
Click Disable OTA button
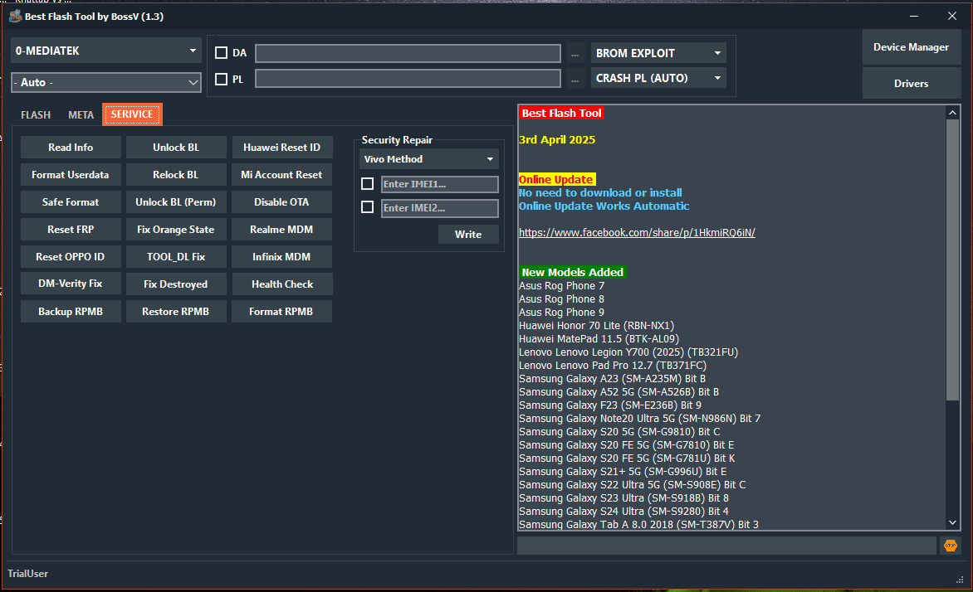[281, 202]
